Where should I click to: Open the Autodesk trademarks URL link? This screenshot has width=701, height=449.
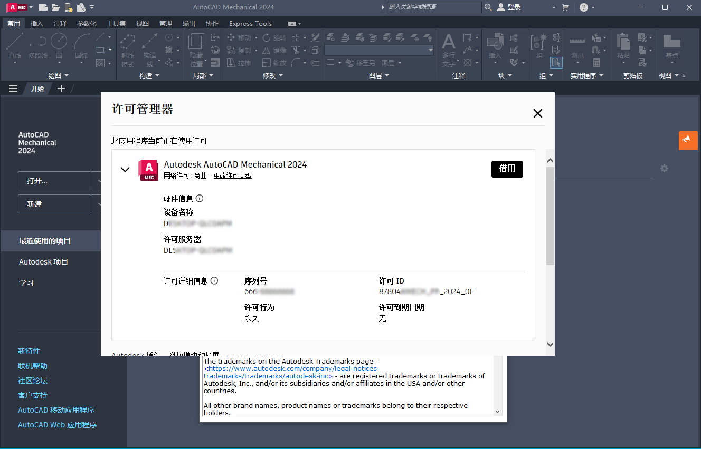[x=291, y=373]
